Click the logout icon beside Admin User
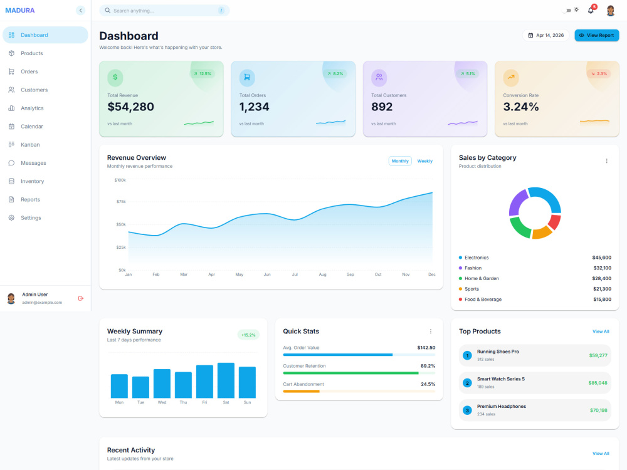Viewport: 627px width, 470px height. [81, 298]
